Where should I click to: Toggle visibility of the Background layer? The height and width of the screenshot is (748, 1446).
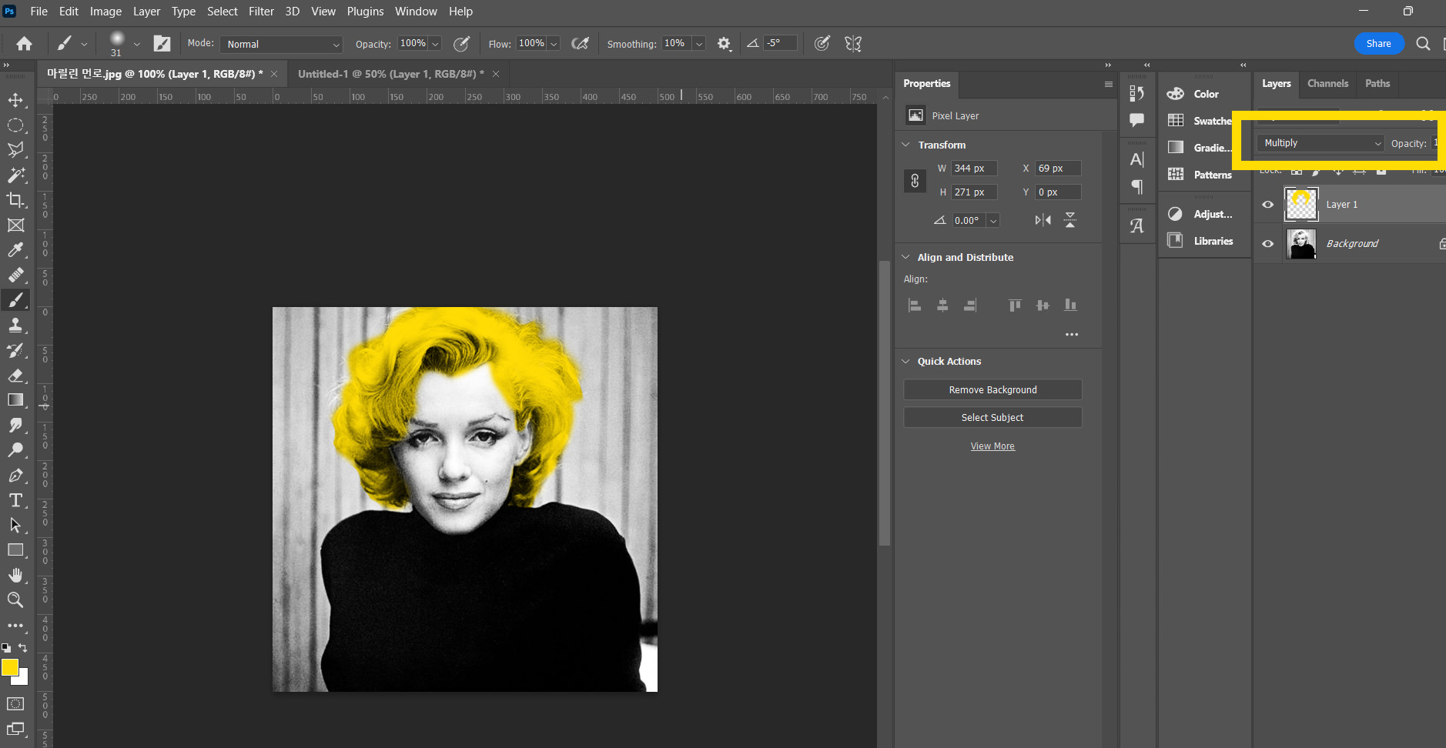coord(1267,244)
